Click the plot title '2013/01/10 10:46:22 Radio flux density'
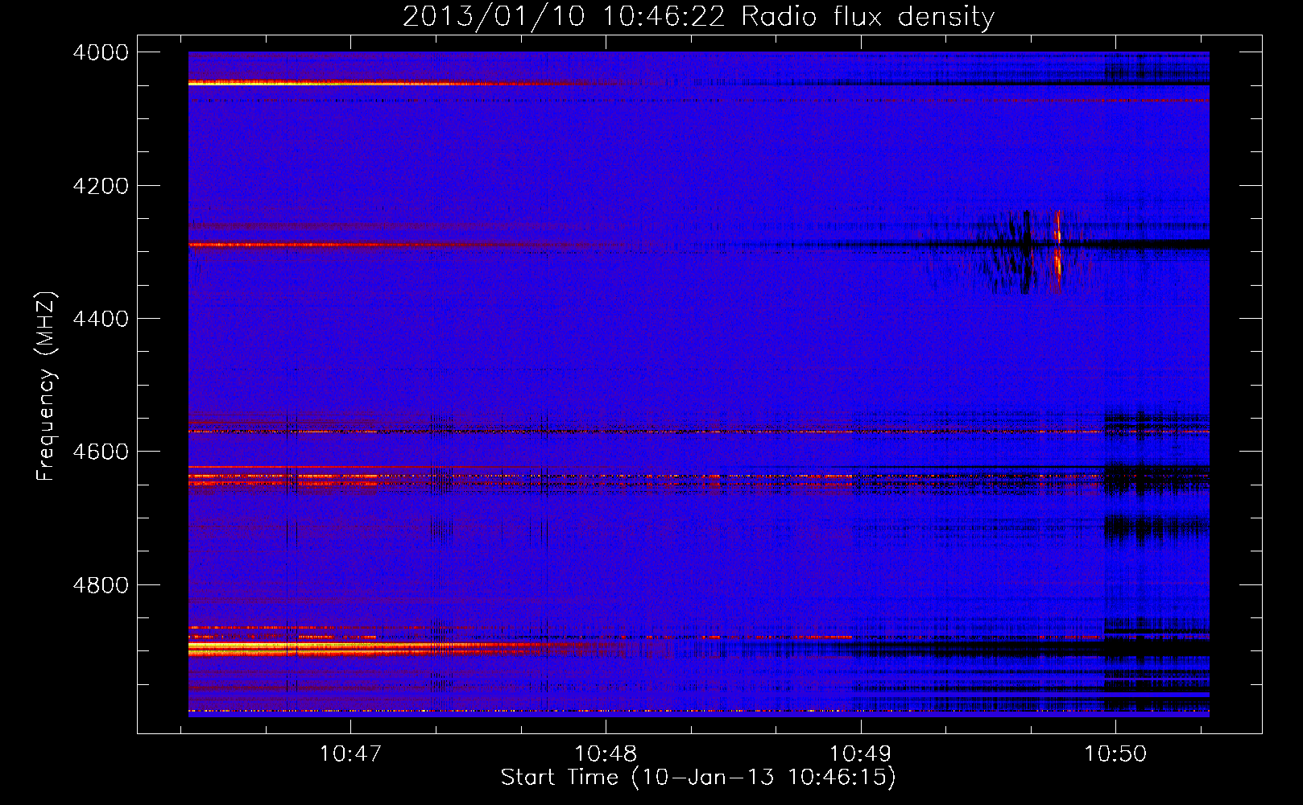Screen dimensions: 1303x805 point(698,17)
